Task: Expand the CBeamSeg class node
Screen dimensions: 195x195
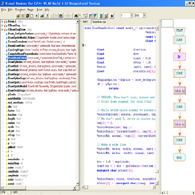Action: pos(2,25)
